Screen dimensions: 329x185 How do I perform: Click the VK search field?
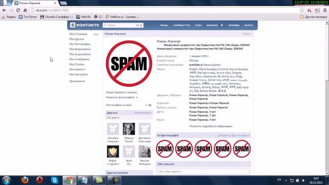point(123,25)
